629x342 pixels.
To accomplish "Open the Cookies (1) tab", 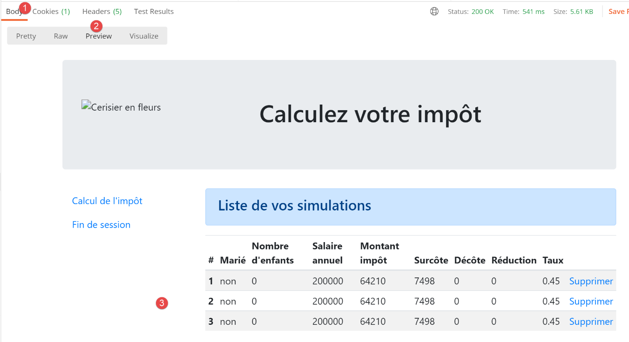I will pos(51,12).
